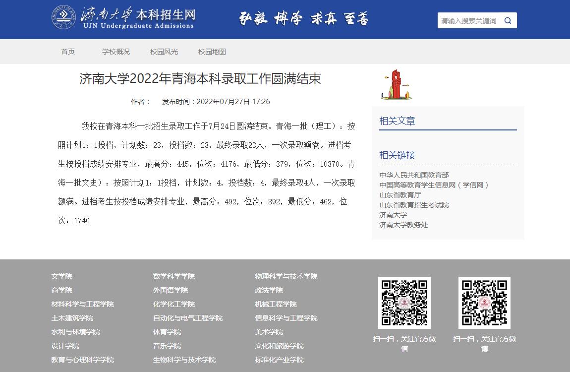
Task: Open the 济南大学 related link
Action: [x=393, y=215]
